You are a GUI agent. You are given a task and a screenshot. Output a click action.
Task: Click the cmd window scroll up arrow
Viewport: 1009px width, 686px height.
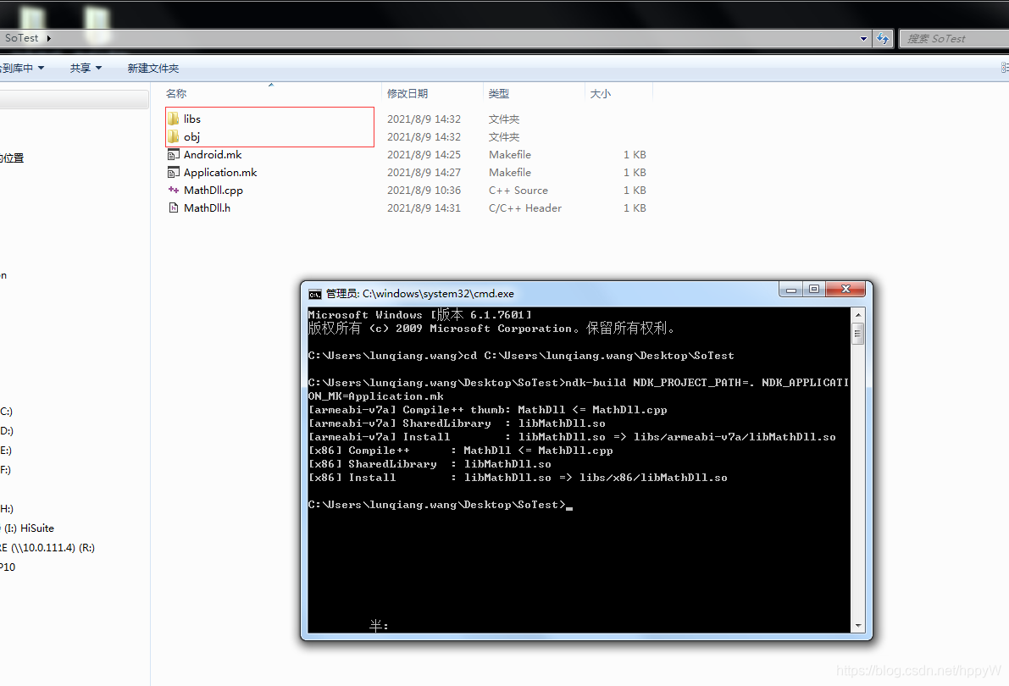coord(858,315)
